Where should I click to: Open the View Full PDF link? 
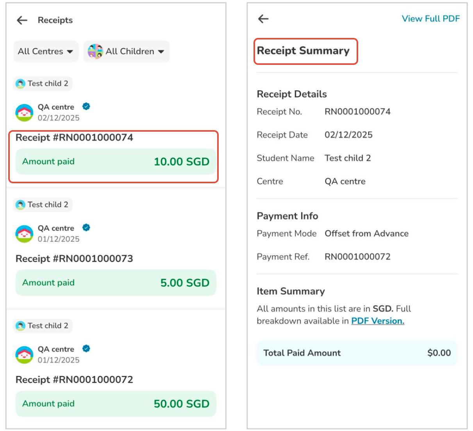pos(430,19)
